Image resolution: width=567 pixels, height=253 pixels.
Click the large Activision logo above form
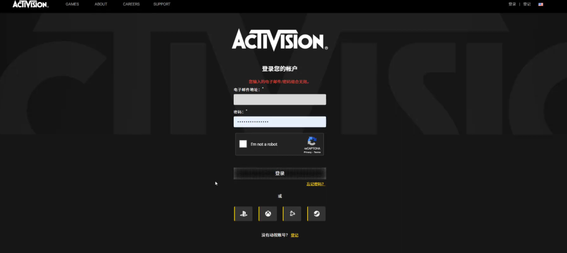[x=280, y=40]
